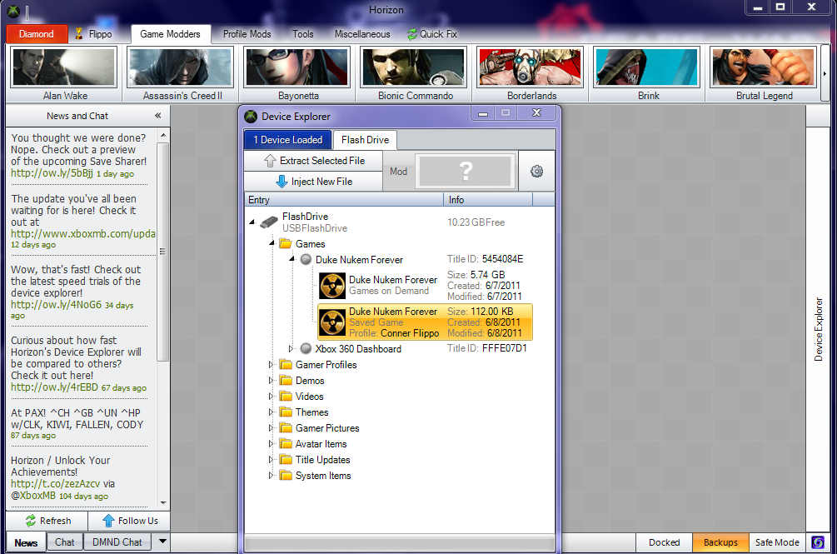Open the Quick Fix tab
The image size is (837, 554).
tap(432, 34)
